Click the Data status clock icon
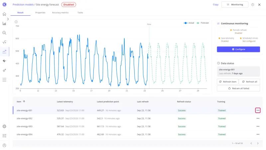This screenshot has height=150, width=266. [x=218, y=63]
